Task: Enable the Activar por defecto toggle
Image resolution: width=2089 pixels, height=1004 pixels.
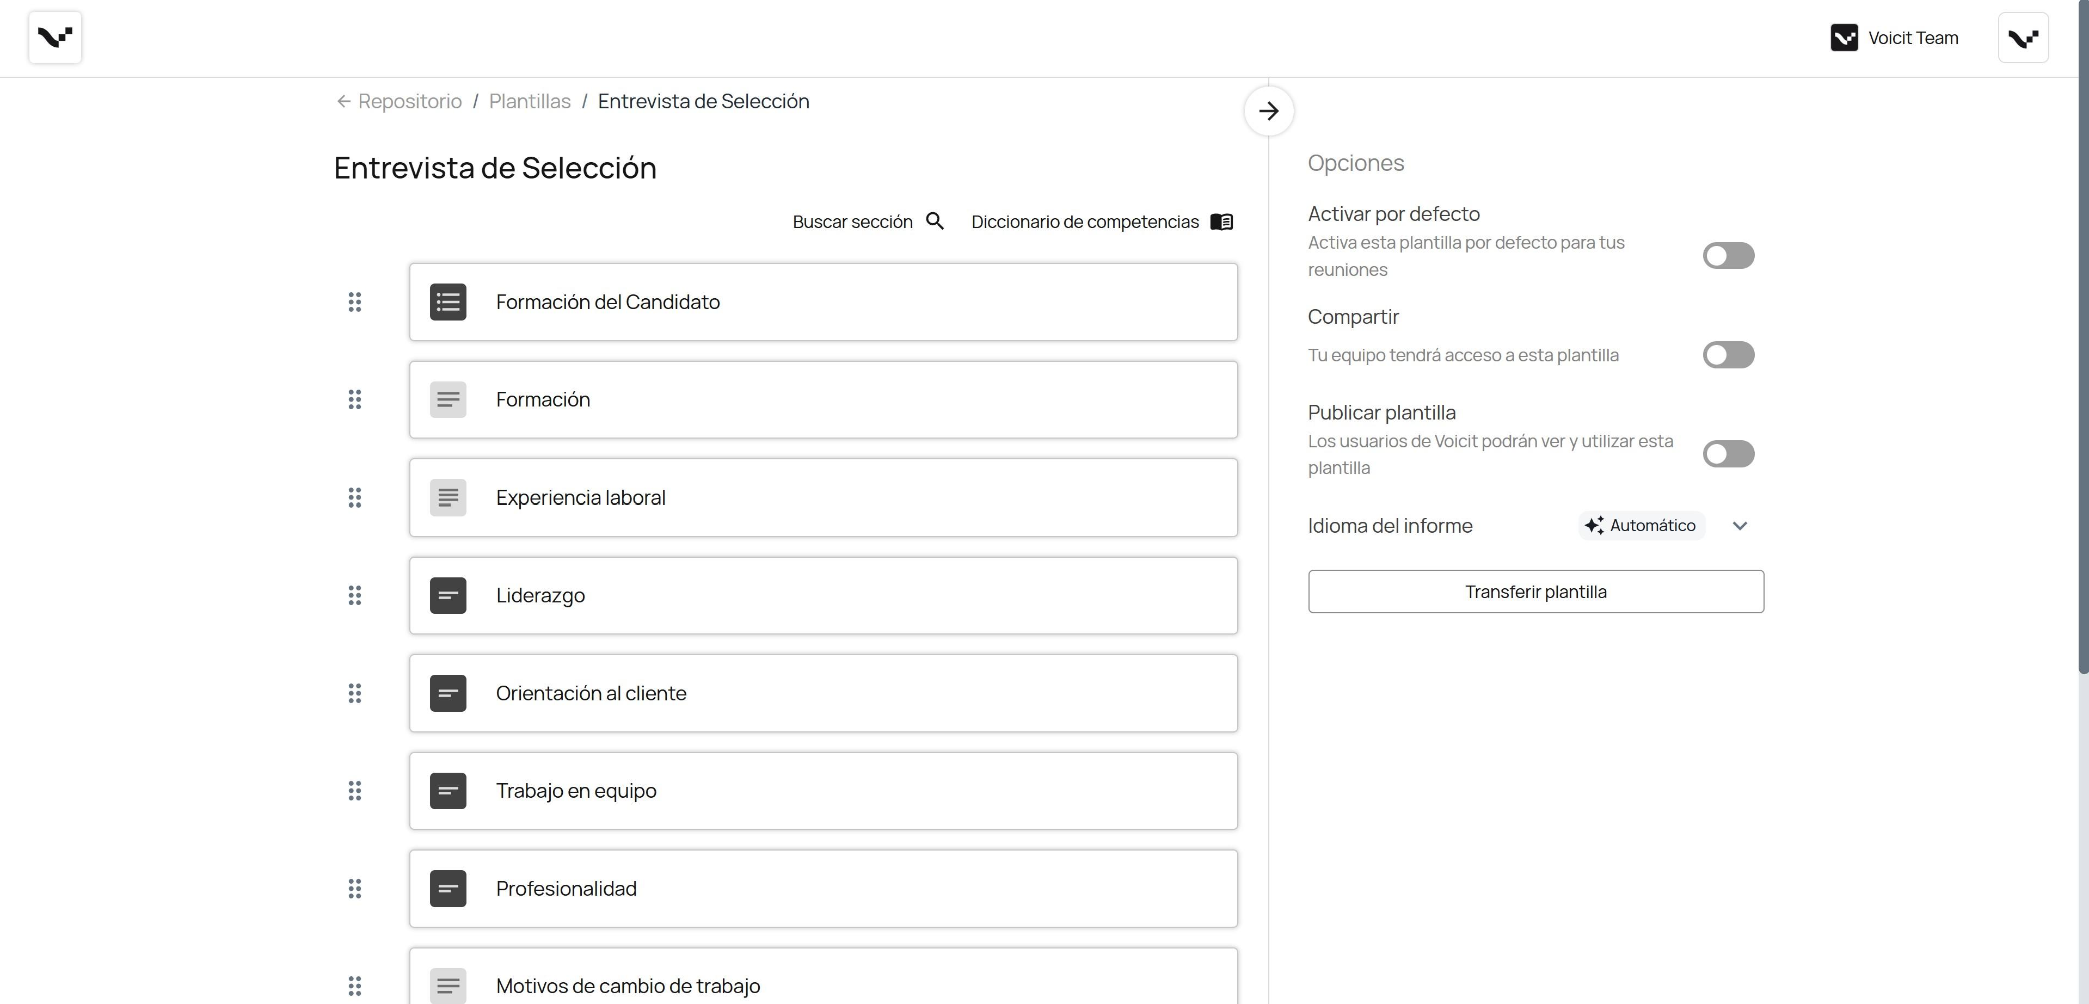Action: click(1728, 255)
